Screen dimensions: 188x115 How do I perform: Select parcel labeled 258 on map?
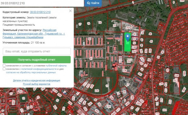tap(125, 70)
